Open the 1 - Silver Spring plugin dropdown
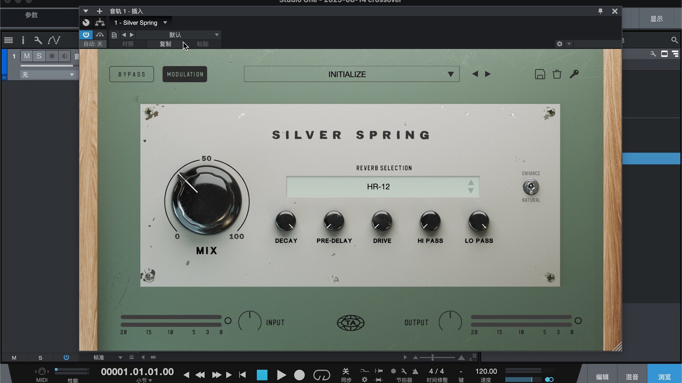Viewport: 682px width, 383px height. coord(141,23)
